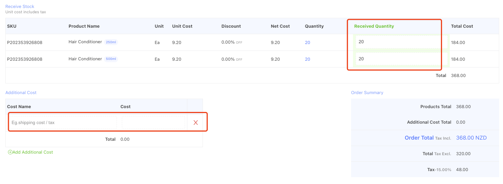Viewport: 503px width, 184px height.
Task: Click the Unit Cost column header
Action: click(182, 26)
